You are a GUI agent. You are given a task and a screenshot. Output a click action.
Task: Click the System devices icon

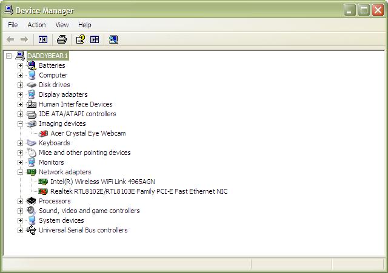pos(32,220)
